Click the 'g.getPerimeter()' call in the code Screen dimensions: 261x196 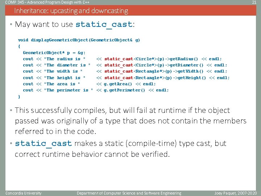tap(124, 90)
